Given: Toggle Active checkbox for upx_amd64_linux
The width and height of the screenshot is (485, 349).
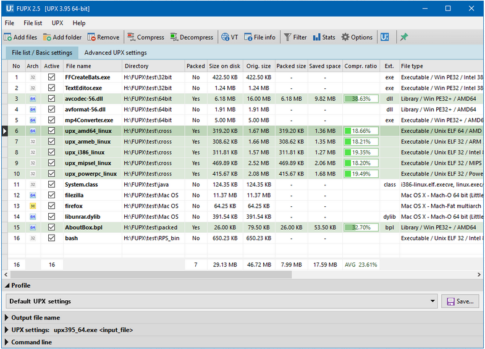Looking at the screenshot, I should 51,131.
